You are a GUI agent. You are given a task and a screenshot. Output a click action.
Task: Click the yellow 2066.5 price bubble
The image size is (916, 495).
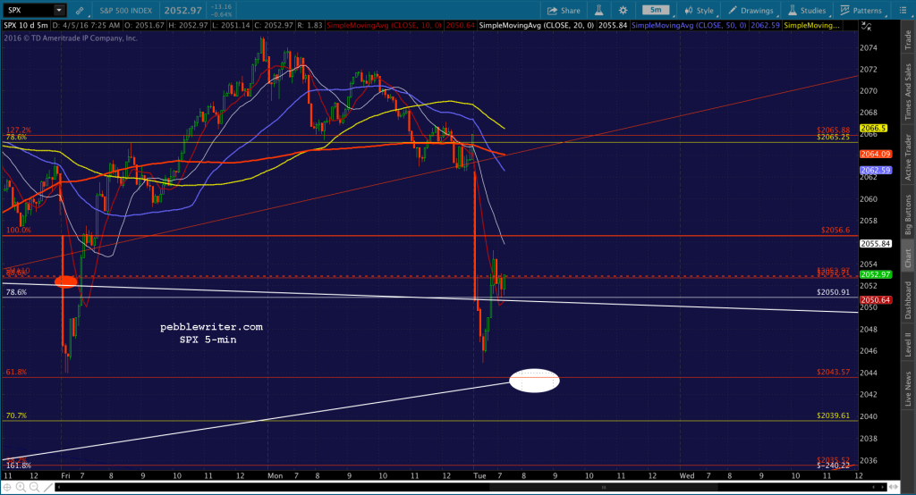[873, 129]
